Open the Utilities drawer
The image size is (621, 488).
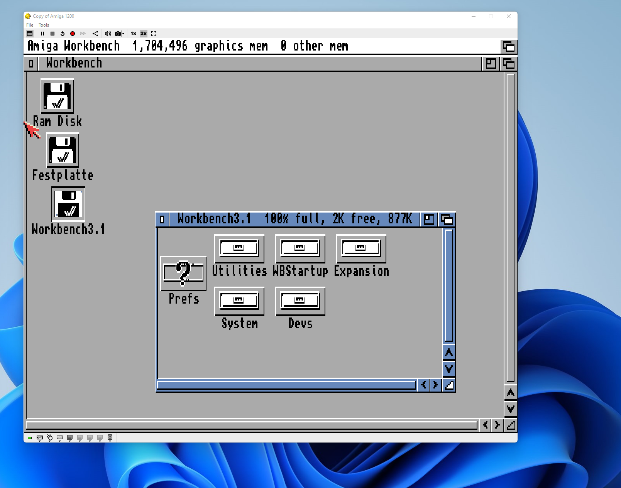pyautogui.click(x=239, y=248)
